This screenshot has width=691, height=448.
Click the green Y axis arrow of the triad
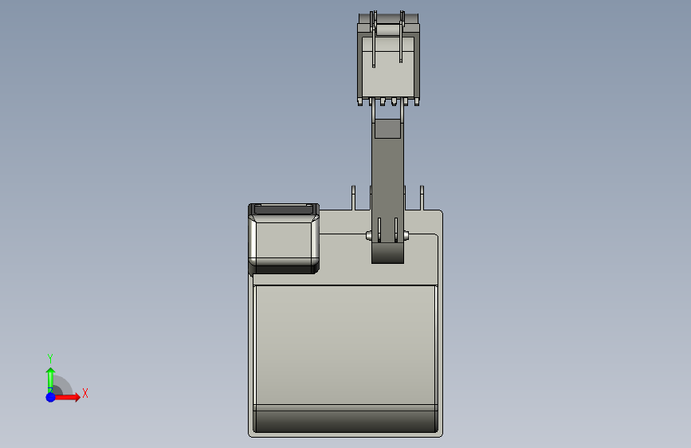pyautogui.click(x=51, y=379)
